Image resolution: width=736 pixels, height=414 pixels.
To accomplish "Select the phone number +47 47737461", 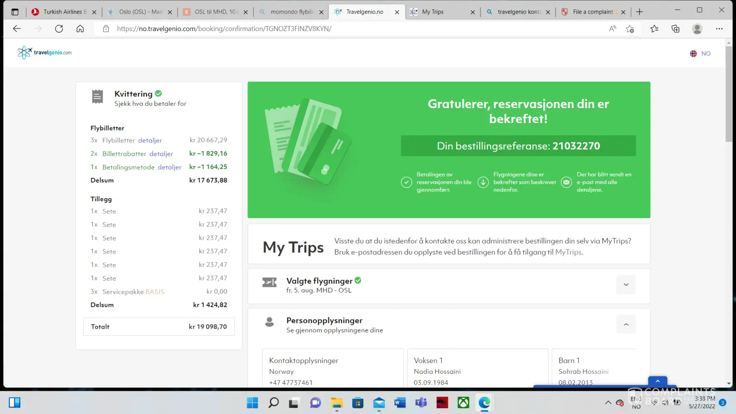I will [291, 383].
